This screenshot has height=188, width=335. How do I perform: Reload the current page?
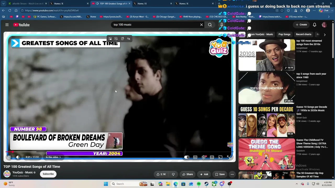10,10
